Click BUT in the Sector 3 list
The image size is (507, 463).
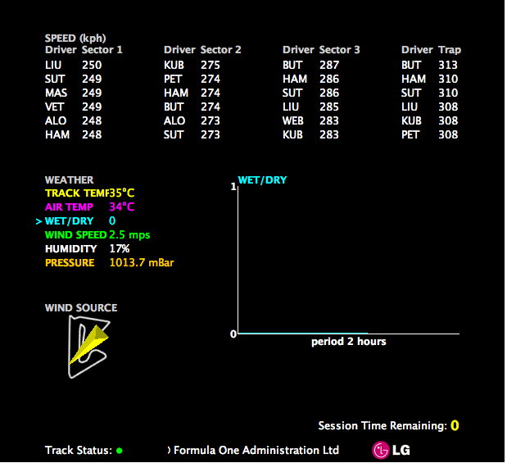click(x=292, y=65)
